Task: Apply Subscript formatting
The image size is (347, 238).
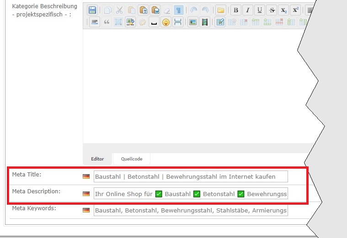Action: point(284,10)
